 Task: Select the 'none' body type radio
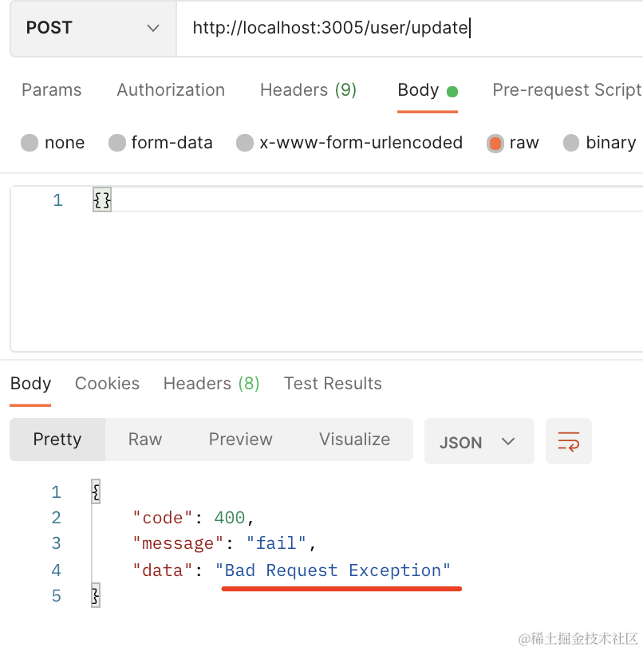coord(30,144)
